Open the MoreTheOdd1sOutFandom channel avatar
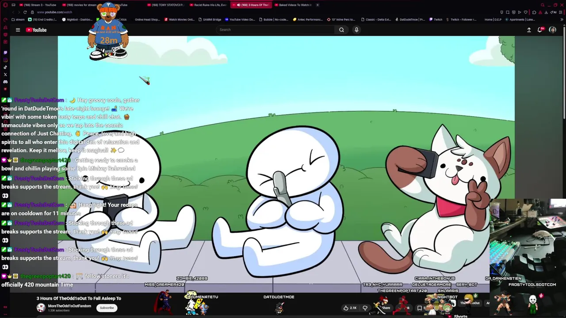Screen dimensions: 566x318 (x=41, y=308)
